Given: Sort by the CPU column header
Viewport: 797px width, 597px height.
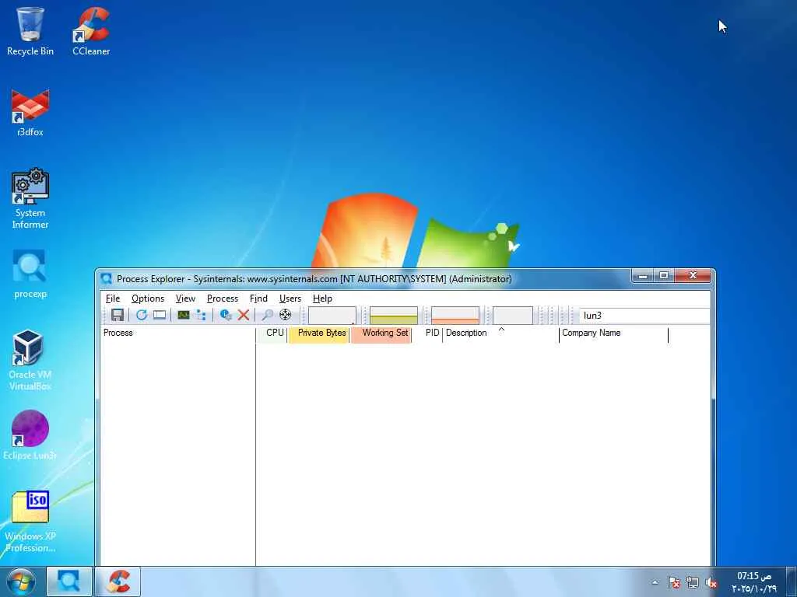Looking at the screenshot, I should pyautogui.click(x=272, y=333).
